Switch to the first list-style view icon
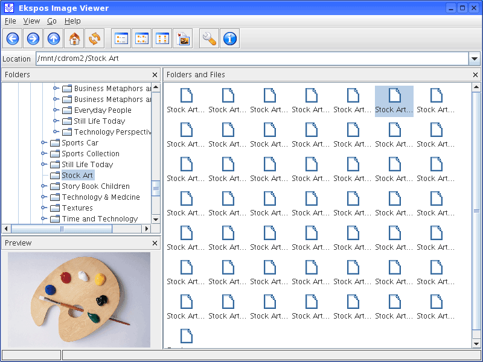 [121, 39]
